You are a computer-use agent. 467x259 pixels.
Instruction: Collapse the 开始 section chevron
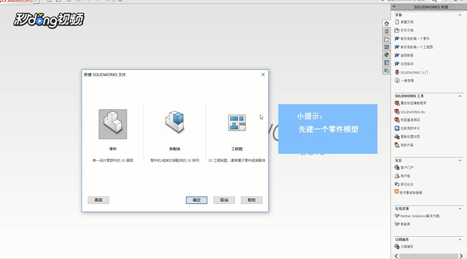tap(460, 15)
